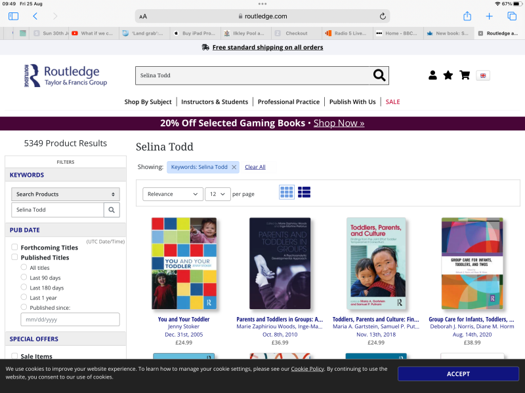The height and width of the screenshot is (393, 525).
Task: Tap the battery status indicator
Action: 518,4
